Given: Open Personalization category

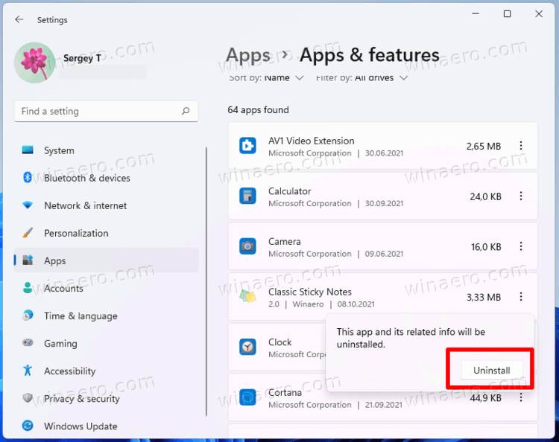Looking at the screenshot, I should point(107,233).
